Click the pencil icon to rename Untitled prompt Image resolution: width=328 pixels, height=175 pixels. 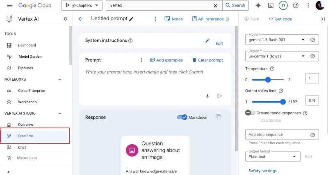131,19
